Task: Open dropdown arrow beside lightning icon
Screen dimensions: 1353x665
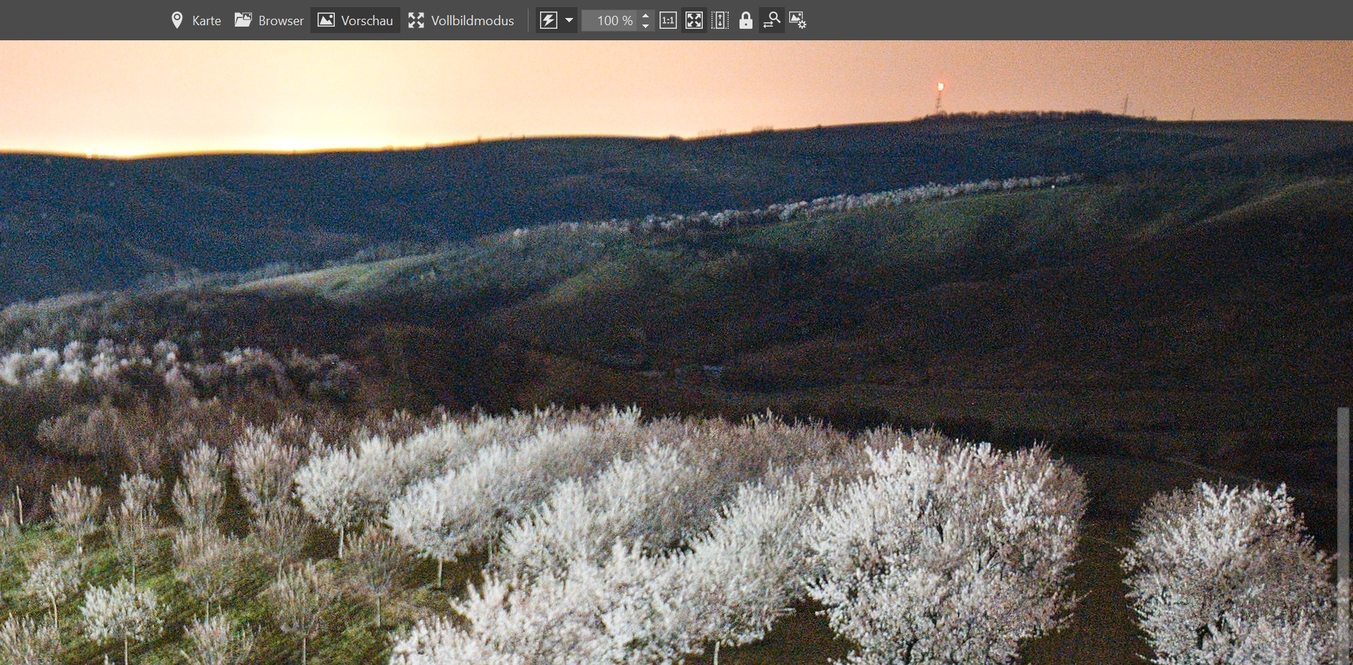Action: (569, 20)
